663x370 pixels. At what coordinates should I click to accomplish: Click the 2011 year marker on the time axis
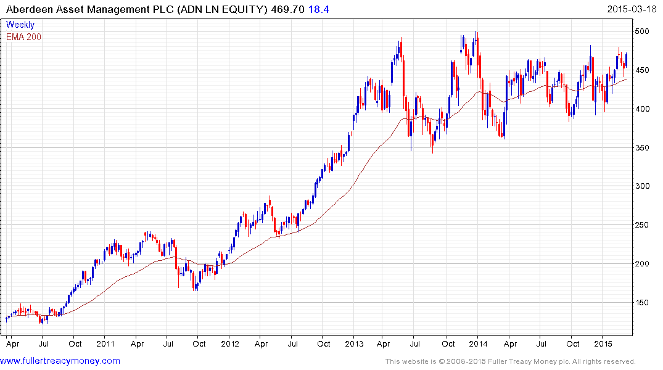coord(105,343)
